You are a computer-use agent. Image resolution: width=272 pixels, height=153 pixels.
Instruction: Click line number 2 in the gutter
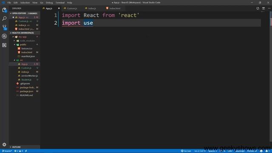56,23
